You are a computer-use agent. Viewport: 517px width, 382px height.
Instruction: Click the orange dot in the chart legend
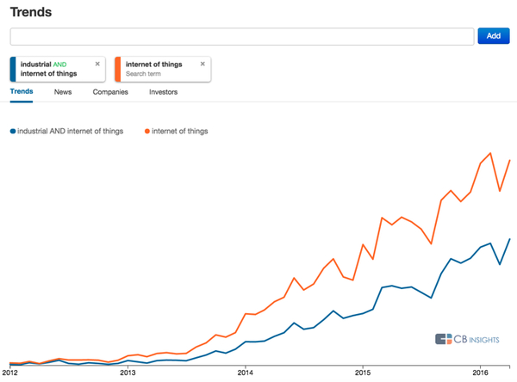click(x=148, y=131)
